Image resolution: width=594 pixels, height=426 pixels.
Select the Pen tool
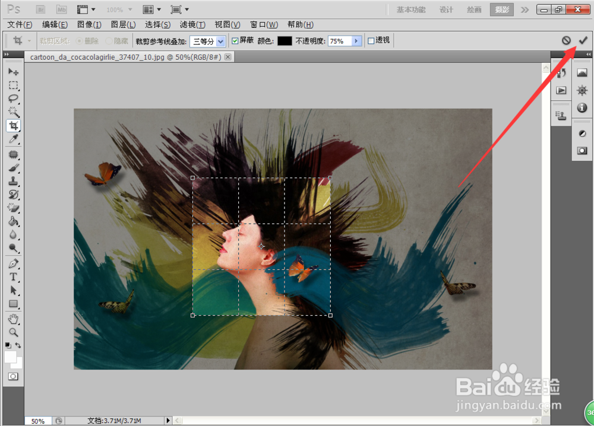[13, 263]
